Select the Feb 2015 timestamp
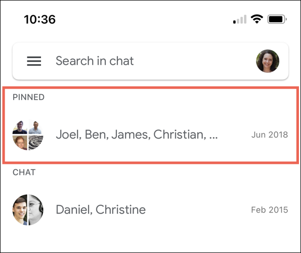 pos(270,210)
